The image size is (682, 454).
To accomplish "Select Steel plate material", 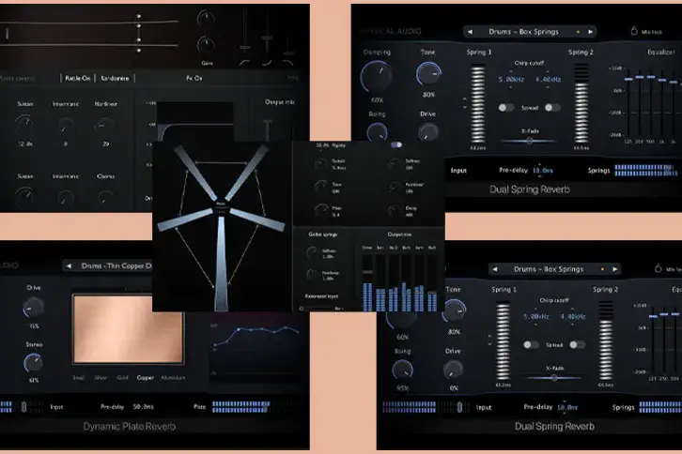I will [x=79, y=378].
